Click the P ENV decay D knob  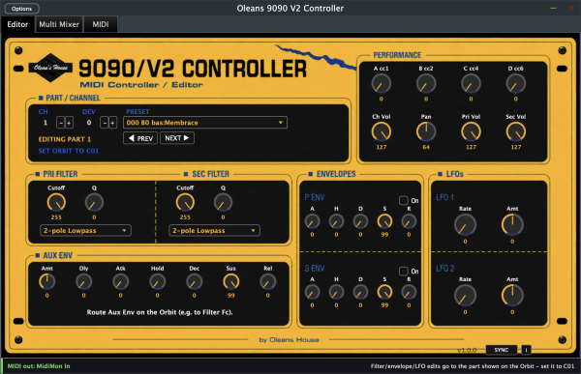(x=360, y=221)
